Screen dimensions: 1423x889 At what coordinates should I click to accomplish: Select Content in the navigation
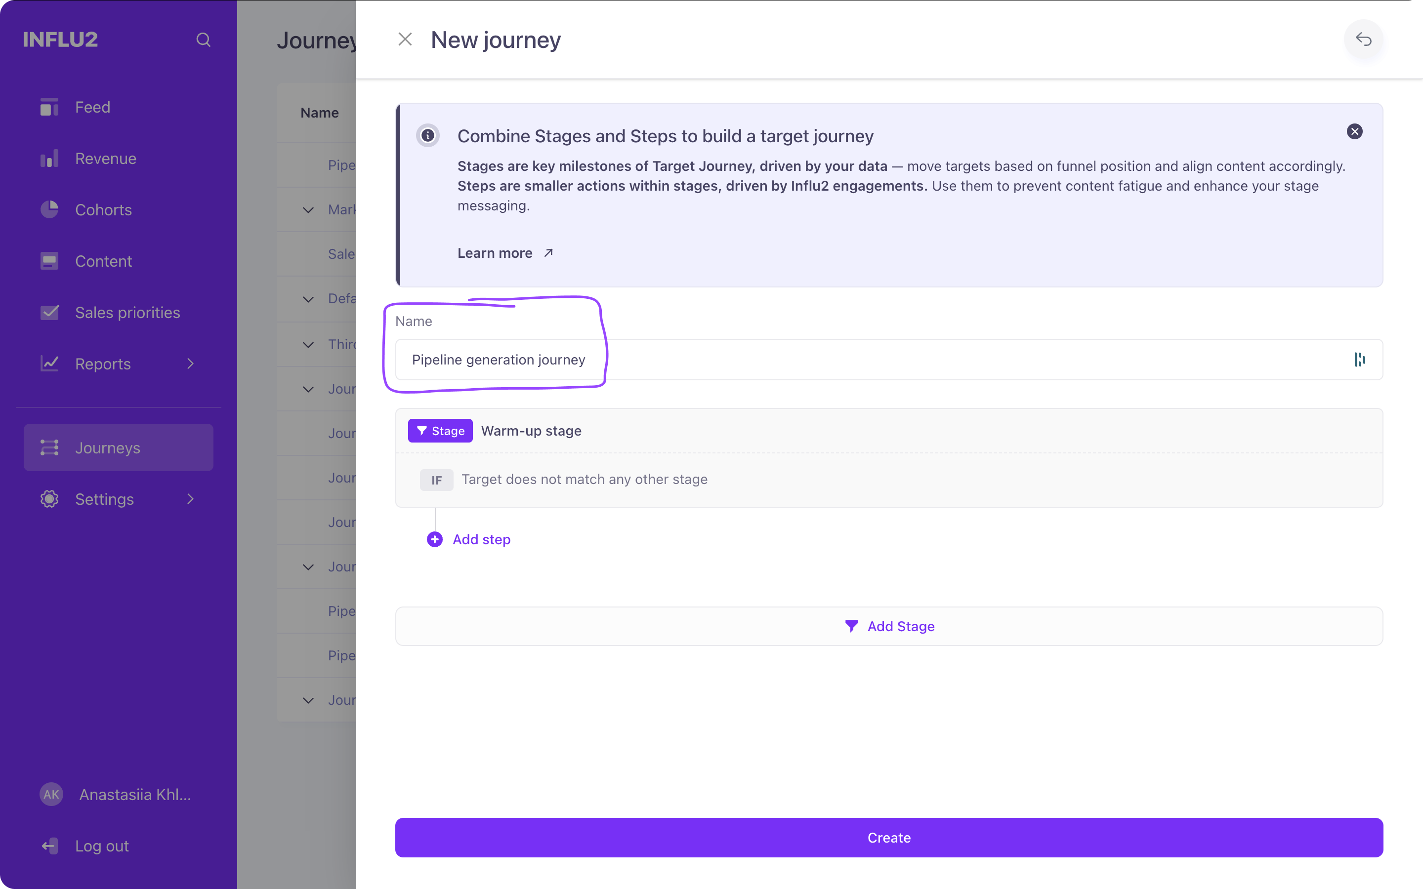tap(103, 260)
